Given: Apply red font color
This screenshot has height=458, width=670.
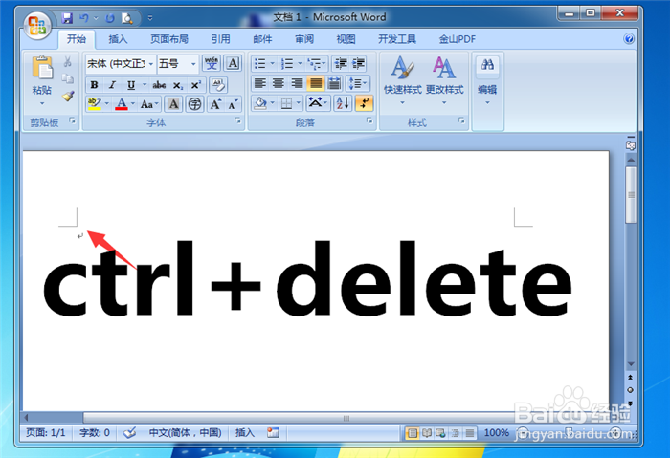Looking at the screenshot, I should [x=122, y=103].
